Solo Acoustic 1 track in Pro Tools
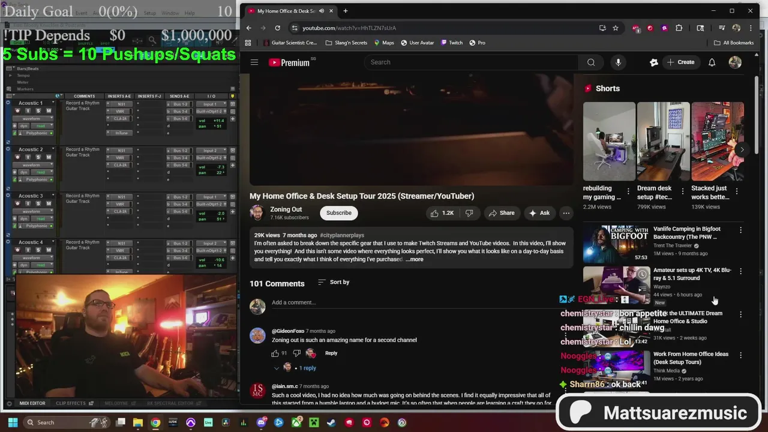Screen dimensions: 768x432 coord(38,111)
